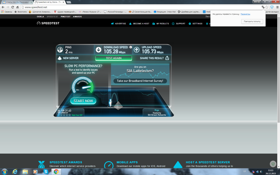Rate the ISP using the star rating
This screenshot has height=175, width=280.
click(x=64, y=115)
